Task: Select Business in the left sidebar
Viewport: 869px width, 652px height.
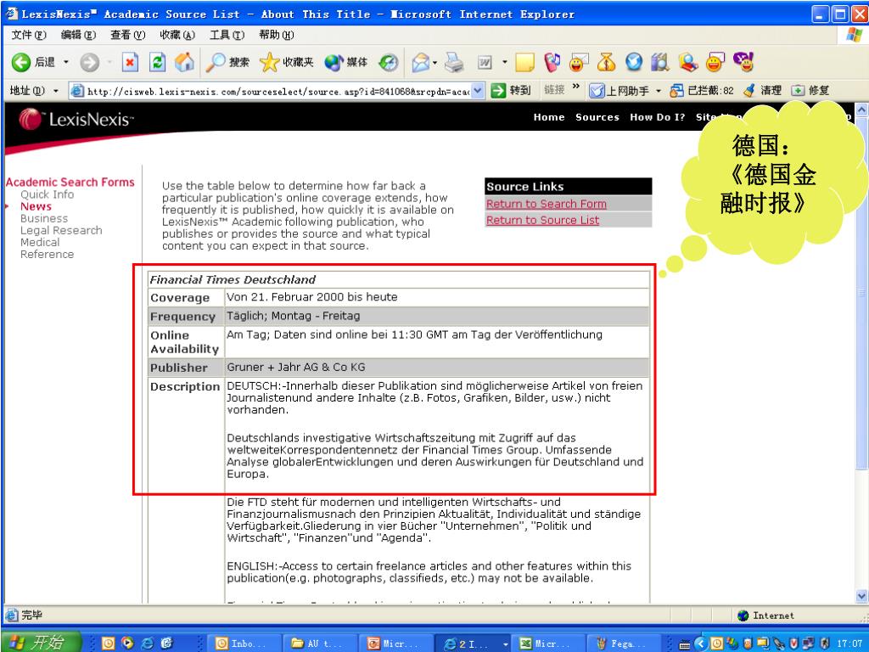Action: point(44,218)
